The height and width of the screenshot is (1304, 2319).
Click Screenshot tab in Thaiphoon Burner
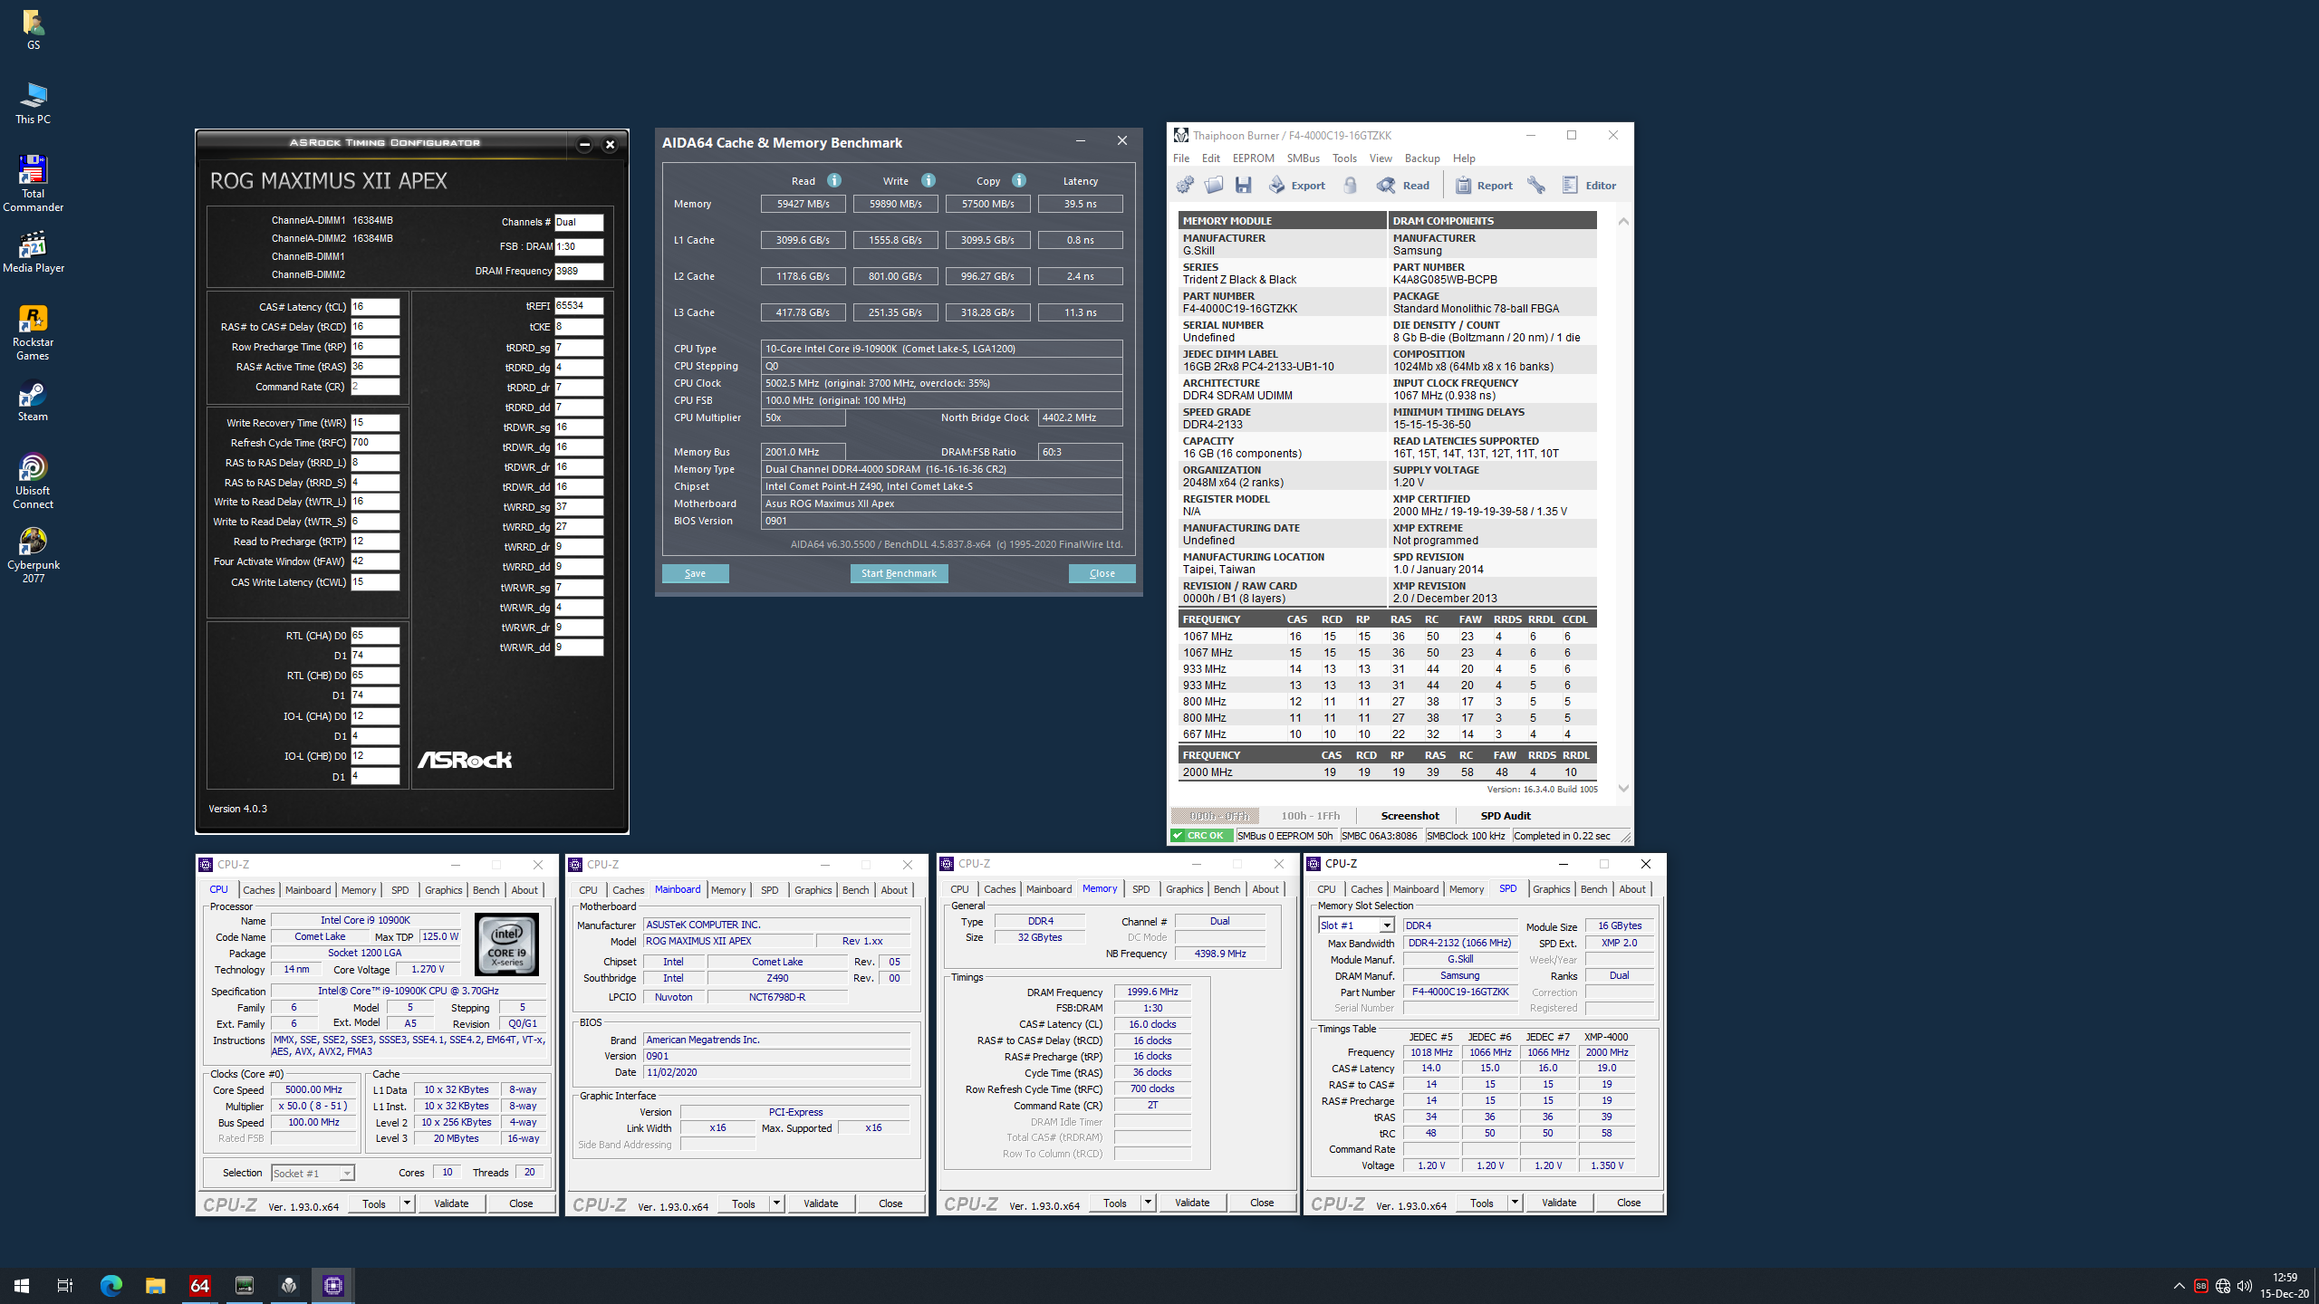pyautogui.click(x=1410, y=816)
